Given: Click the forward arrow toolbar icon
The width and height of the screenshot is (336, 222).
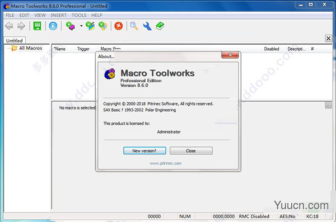Looking at the screenshot, I should 21,26.
